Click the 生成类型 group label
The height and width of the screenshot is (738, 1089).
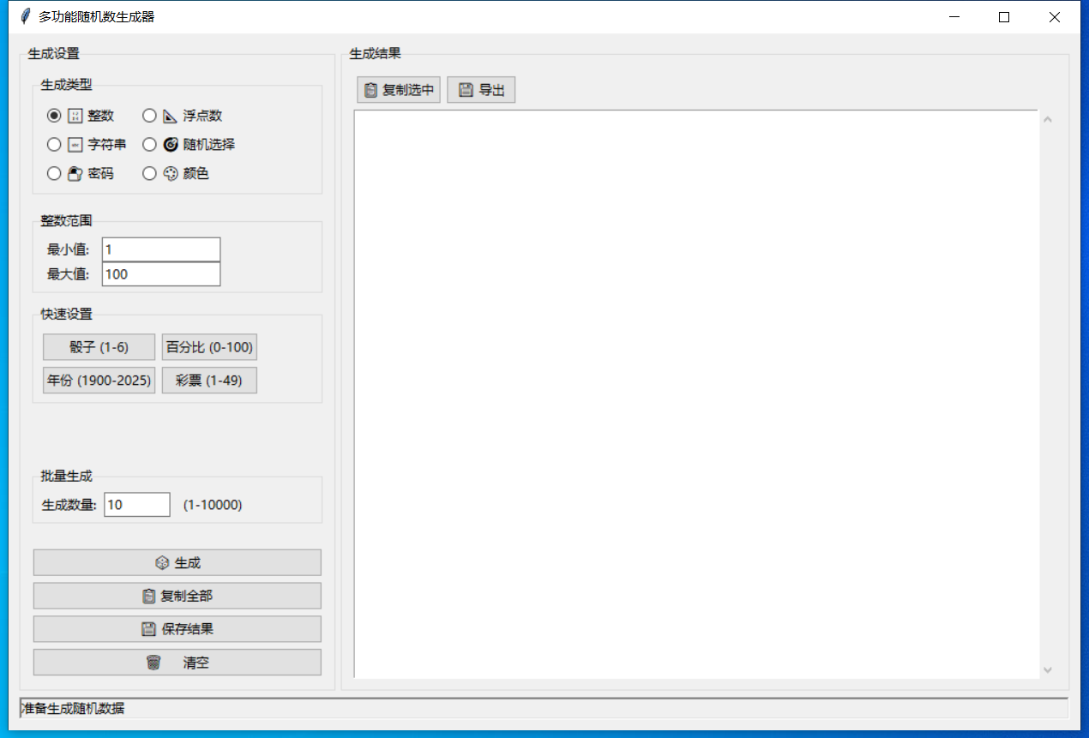[66, 85]
